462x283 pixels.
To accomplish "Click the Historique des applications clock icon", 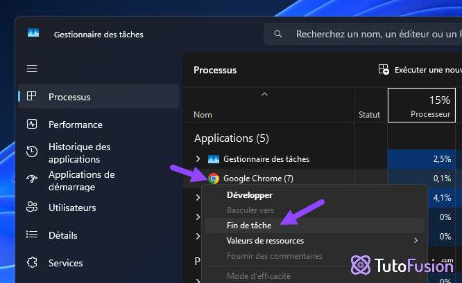I will point(32,152).
